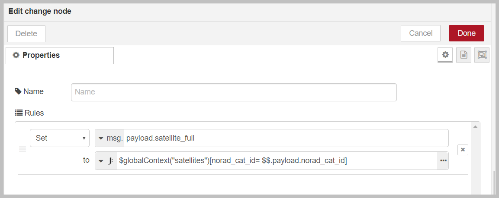Open node description document icon
The height and width of the screenshot is (198, 499).
[x=464, y=55]
